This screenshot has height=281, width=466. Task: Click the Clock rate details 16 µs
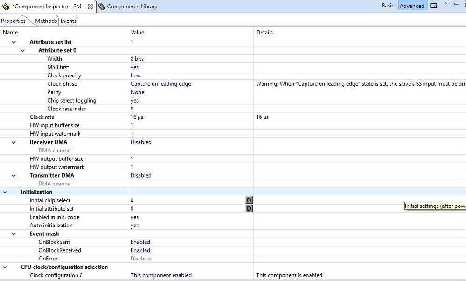(x=263, y=117)
